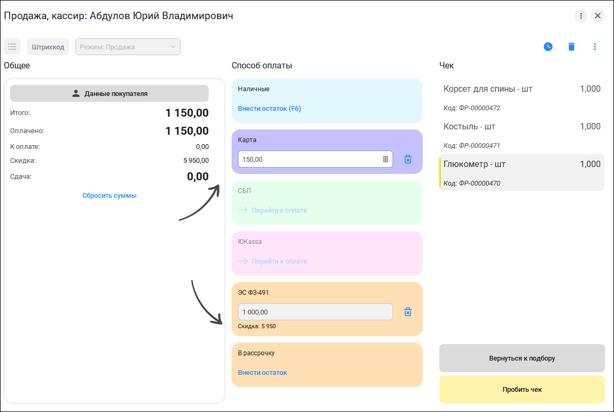Click Вернуться к подбору
Viewport: 614px width, 412px height.
pos(522,358)
